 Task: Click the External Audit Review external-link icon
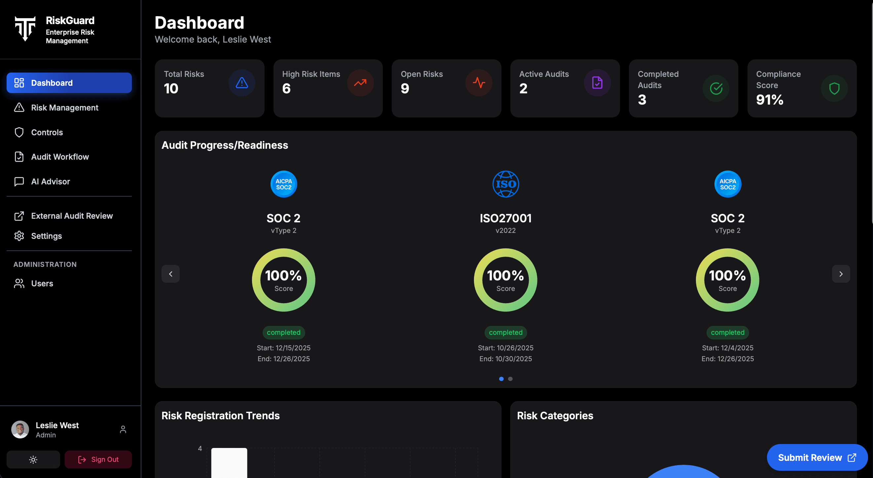pos(19,216)
